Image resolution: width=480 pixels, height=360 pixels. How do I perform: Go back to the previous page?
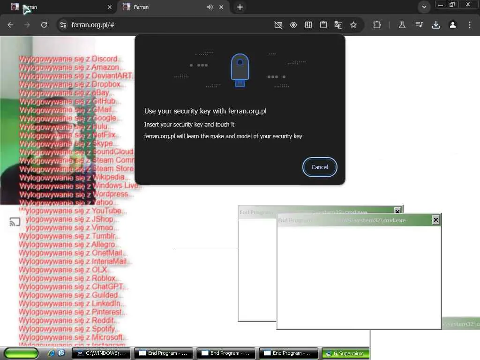[10, 25]
